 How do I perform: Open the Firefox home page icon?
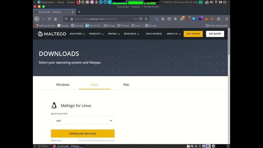55,19
